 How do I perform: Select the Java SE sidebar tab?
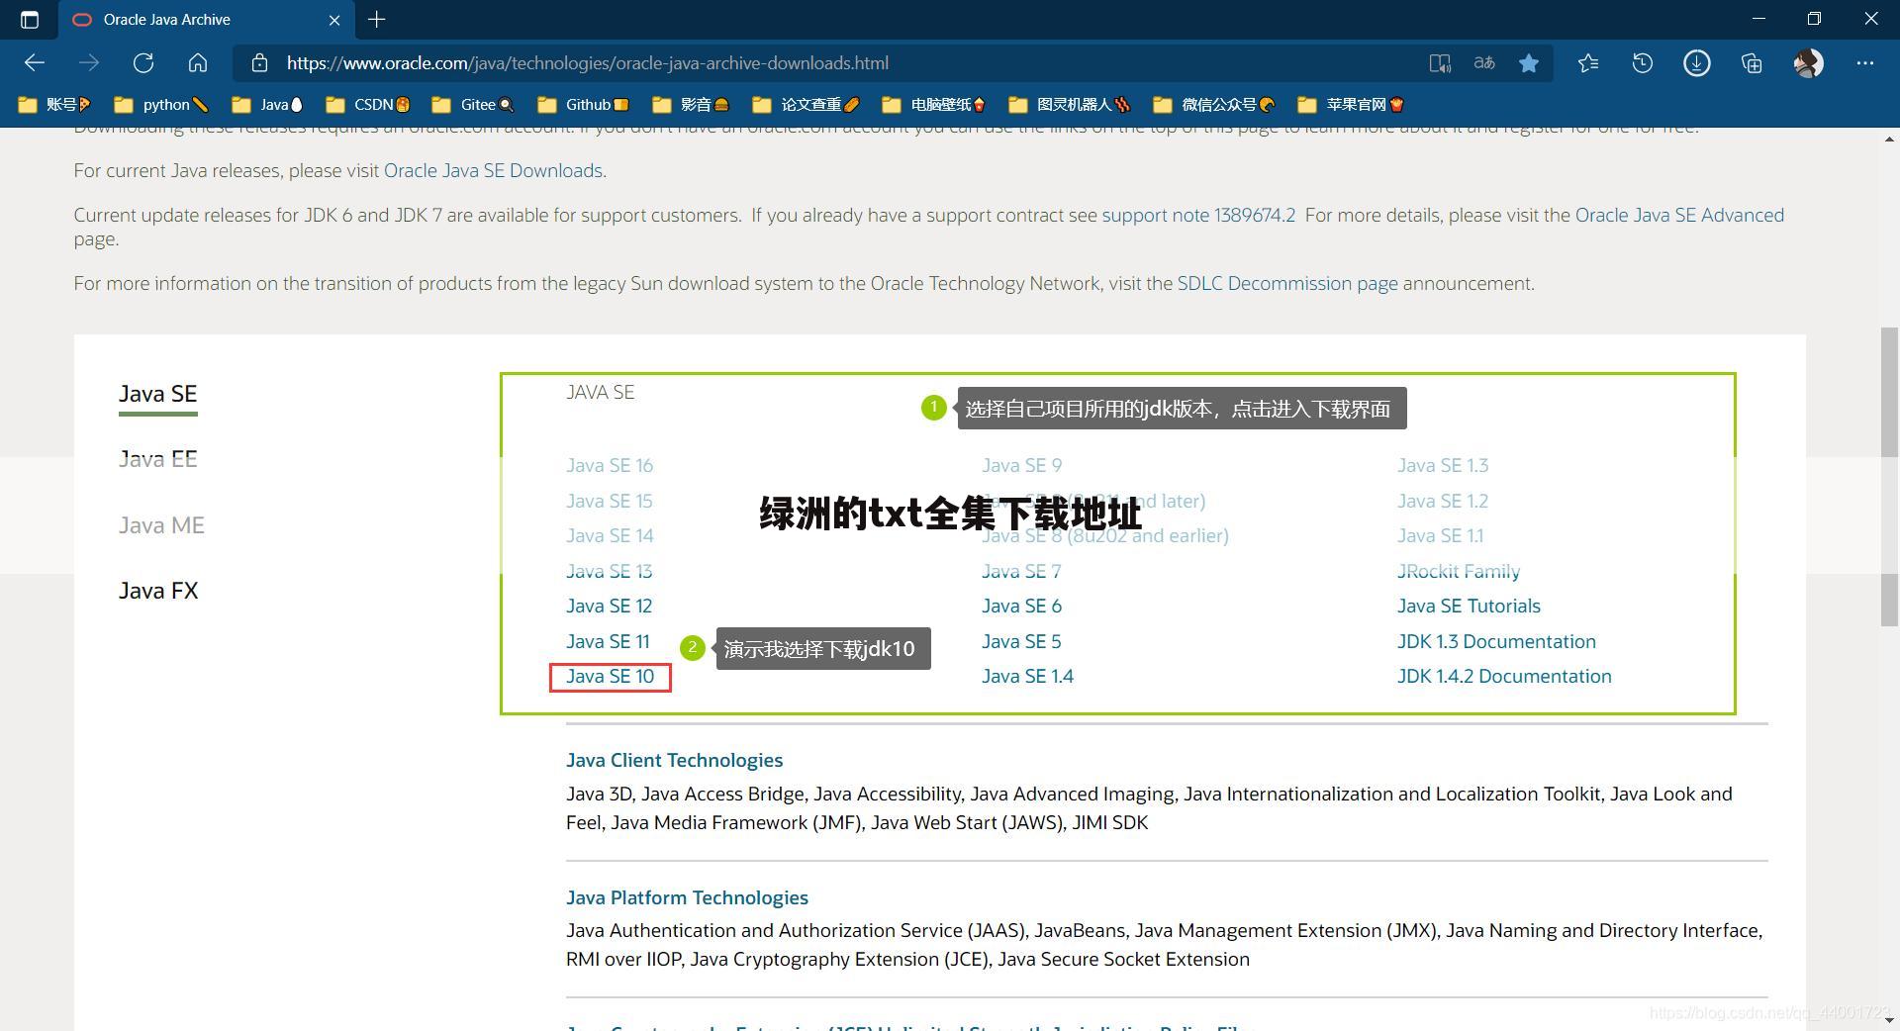coord(157,394)
